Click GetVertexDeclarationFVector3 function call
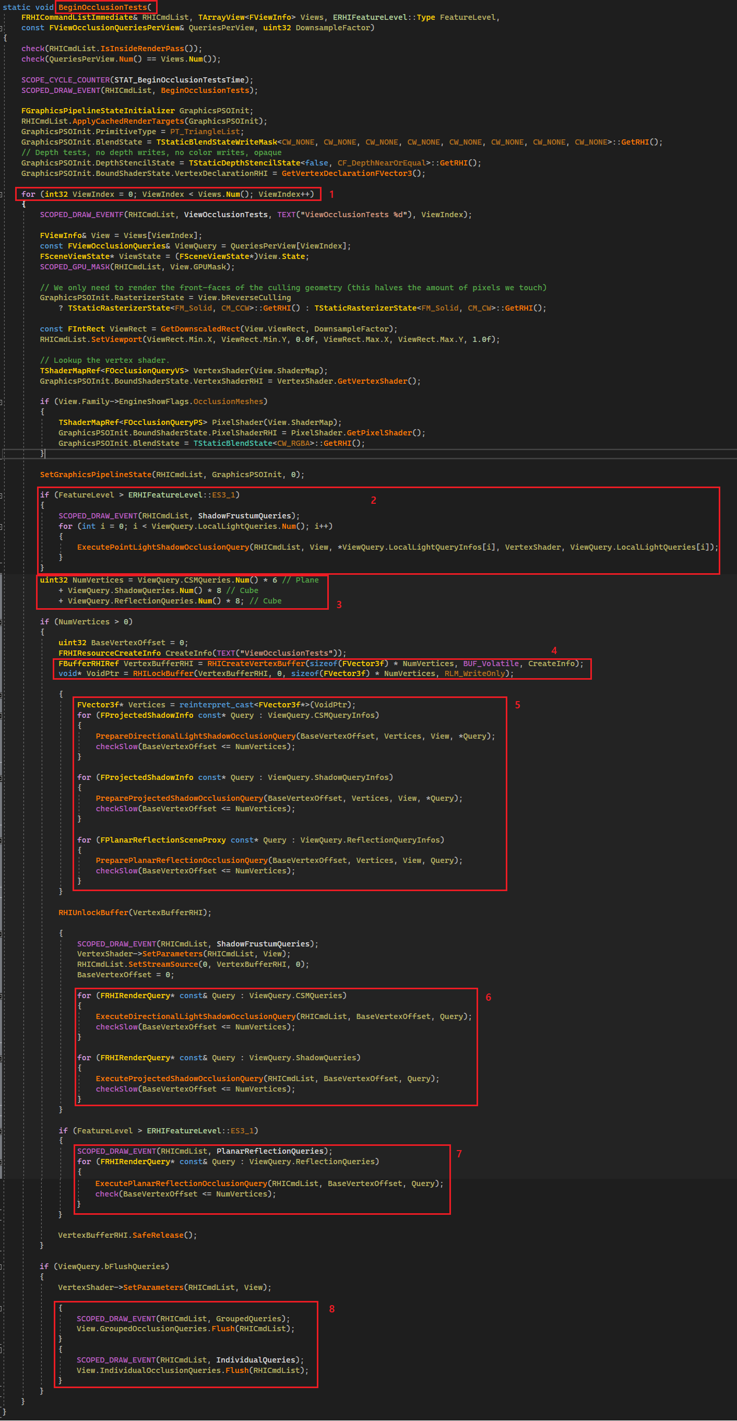Viewport: 737px width, 1421px height. click(347, 174)
